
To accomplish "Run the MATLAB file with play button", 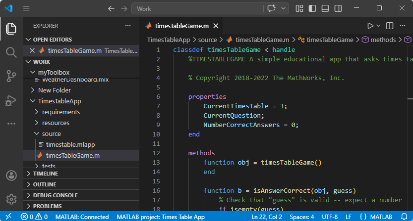I will (x=370, y=26).
